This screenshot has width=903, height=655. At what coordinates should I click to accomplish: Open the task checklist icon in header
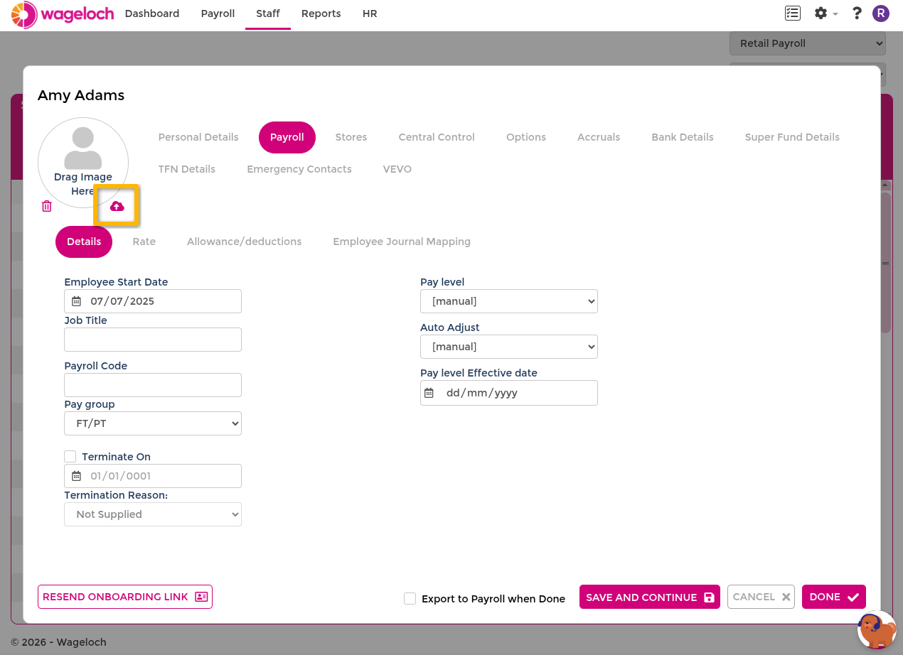(x=792, y=13)
